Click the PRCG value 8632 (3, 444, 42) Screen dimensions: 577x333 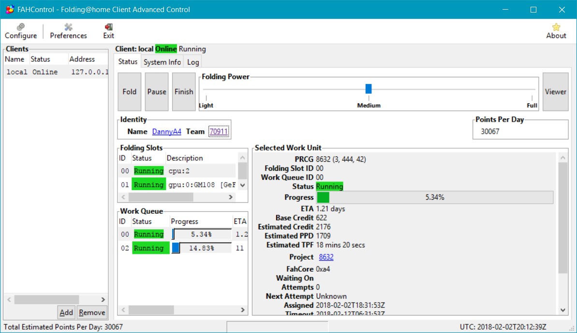[x=341, y=159]
